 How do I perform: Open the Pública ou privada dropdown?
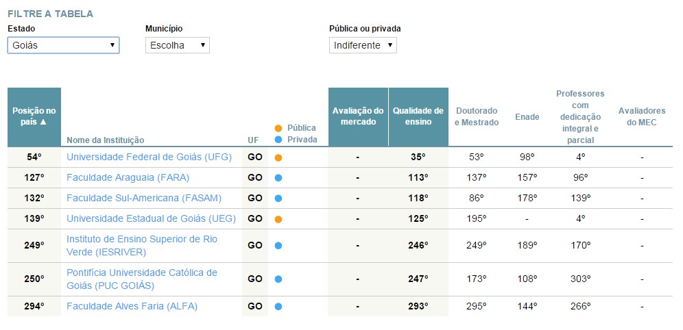[362, 45]
